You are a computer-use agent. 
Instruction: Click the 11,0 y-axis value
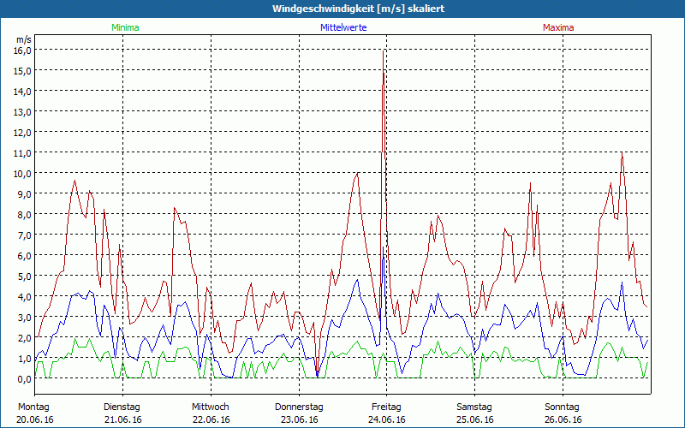tap(23, 153)
